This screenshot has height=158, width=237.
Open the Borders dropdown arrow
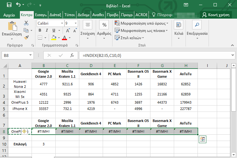coord(45,38)
